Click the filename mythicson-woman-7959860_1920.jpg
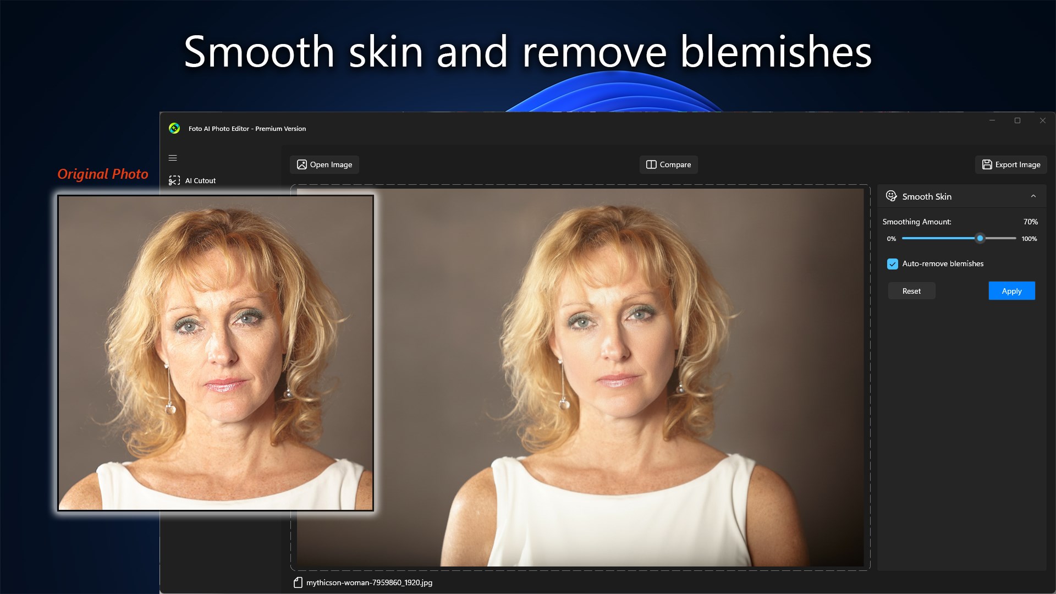The height and width of the screenshot is (594, 1056). tap(369, 582)
